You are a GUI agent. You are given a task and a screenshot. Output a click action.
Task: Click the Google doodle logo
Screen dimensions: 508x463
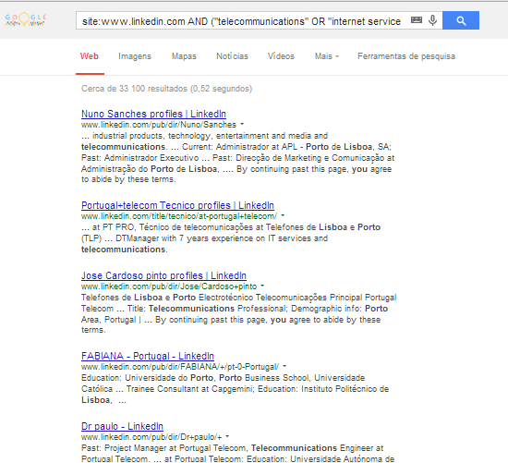(25, 19)
